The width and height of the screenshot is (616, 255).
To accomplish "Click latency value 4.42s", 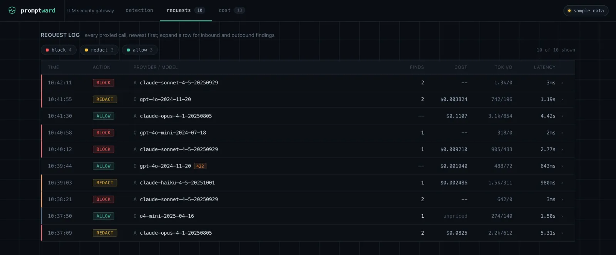I will click(x=548, y=116).
